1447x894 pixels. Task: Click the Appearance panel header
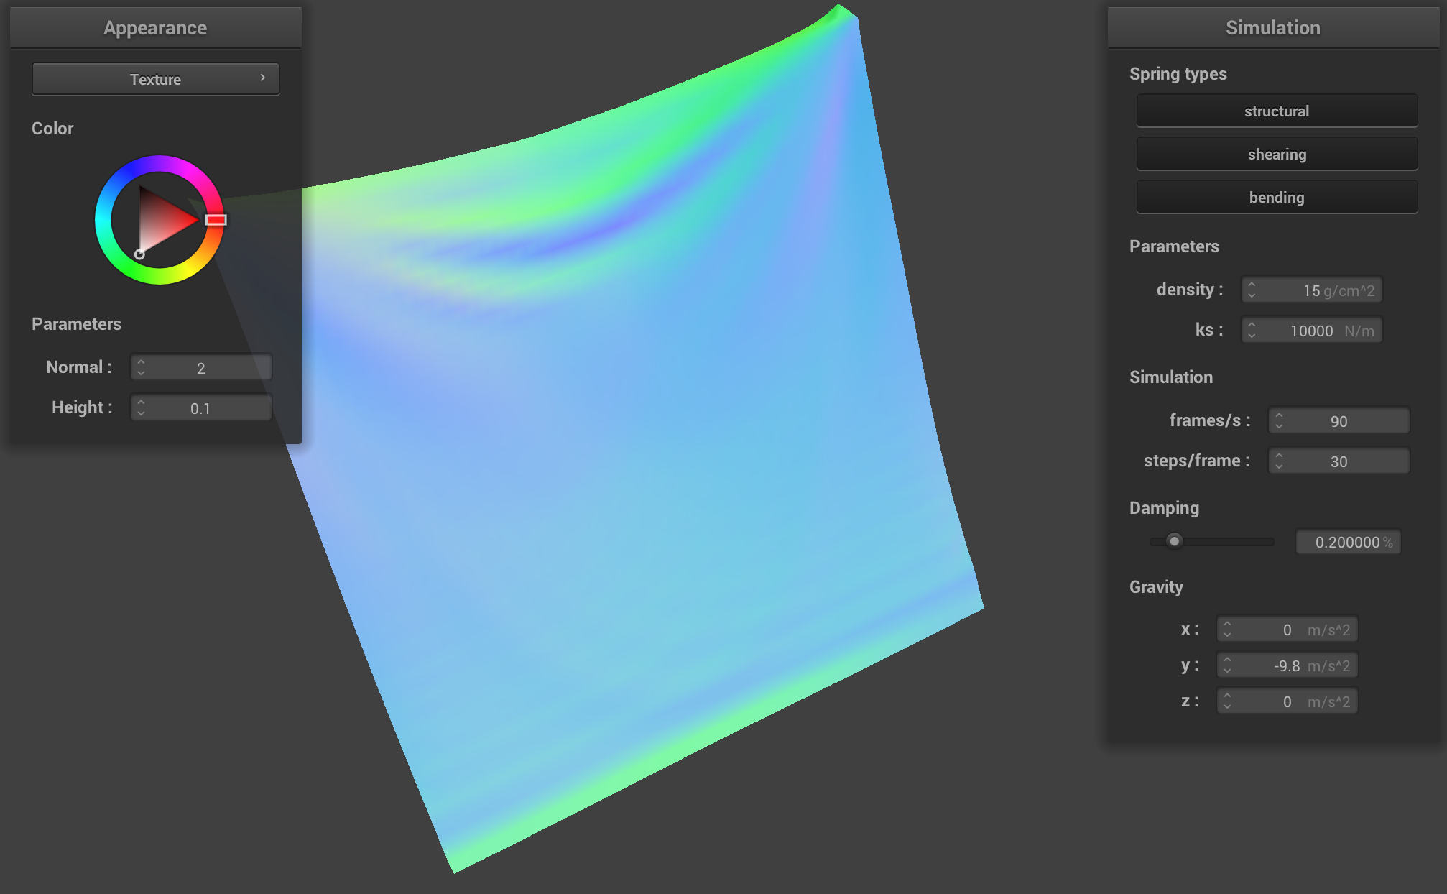tap(156, 28)
